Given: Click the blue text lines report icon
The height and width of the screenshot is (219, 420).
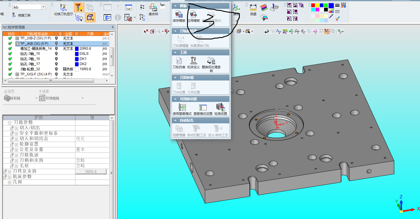Looking at the screenshot, I should [107, 17].
